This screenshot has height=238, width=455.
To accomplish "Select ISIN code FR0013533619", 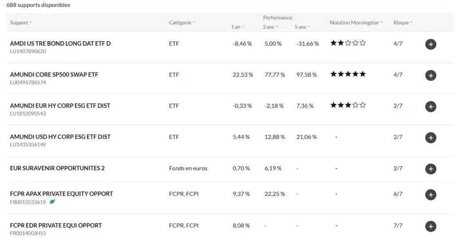I will coord(28,202).
